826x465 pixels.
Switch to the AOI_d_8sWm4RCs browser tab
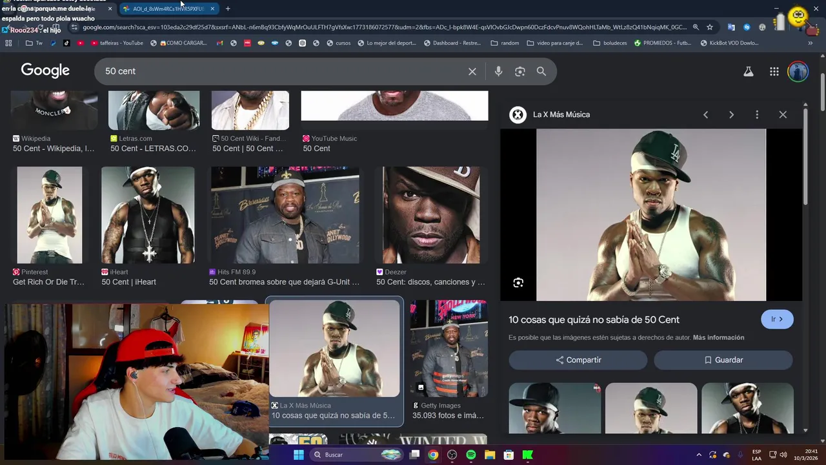[166, 8]
